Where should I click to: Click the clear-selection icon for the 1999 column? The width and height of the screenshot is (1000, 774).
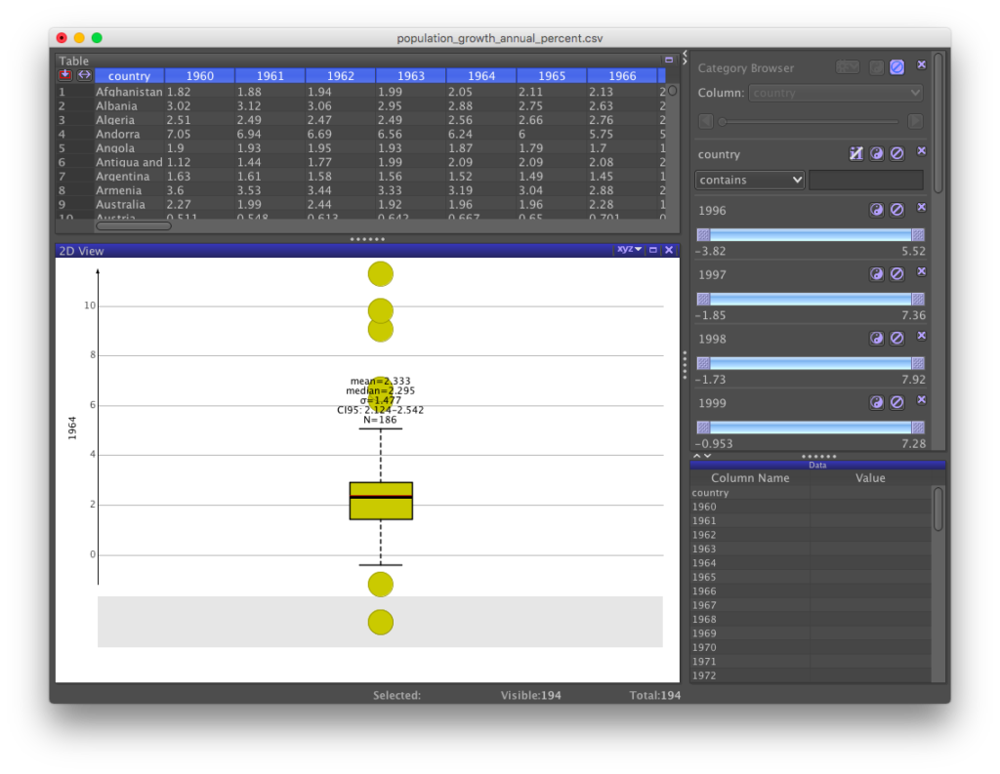896,401
